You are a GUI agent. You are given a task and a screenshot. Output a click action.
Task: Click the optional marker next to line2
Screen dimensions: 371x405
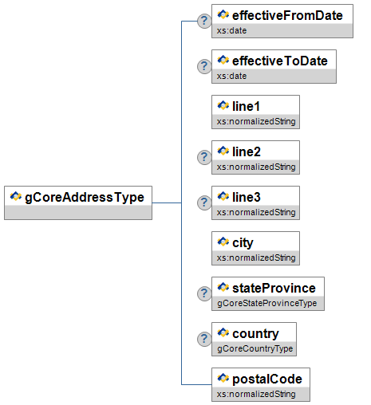coord(204,157)
